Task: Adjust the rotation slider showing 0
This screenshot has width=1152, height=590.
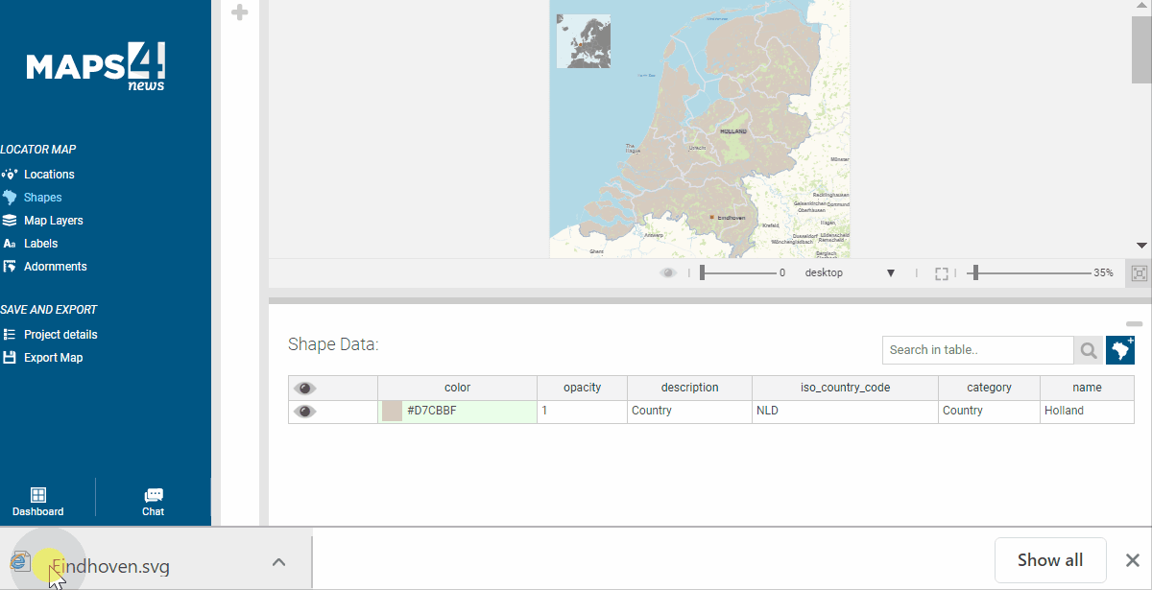Action: click(x=737, y=273)
